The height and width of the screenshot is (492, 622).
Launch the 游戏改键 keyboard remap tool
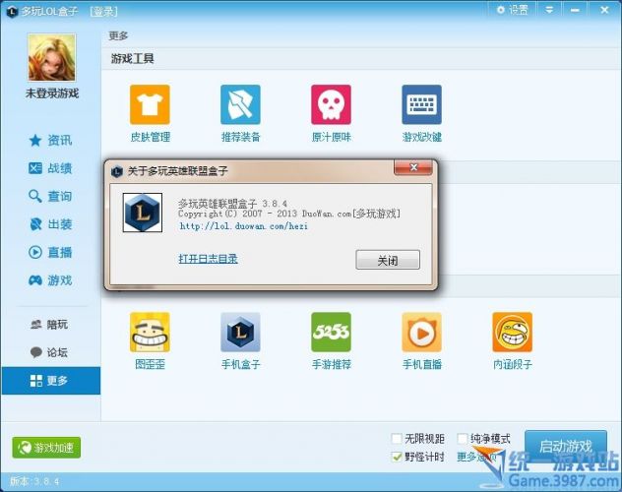pyautogui.click(x=421, y=104)
